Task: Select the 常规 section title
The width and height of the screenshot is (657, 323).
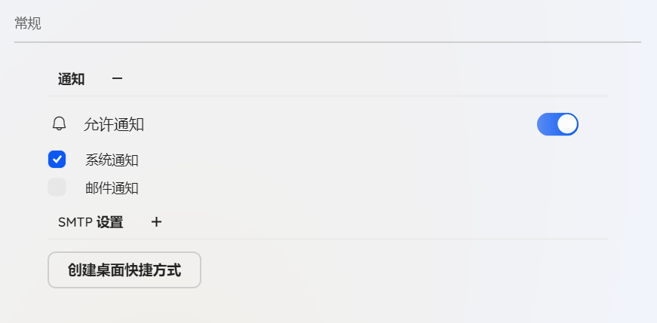Action: coord(28,23)
